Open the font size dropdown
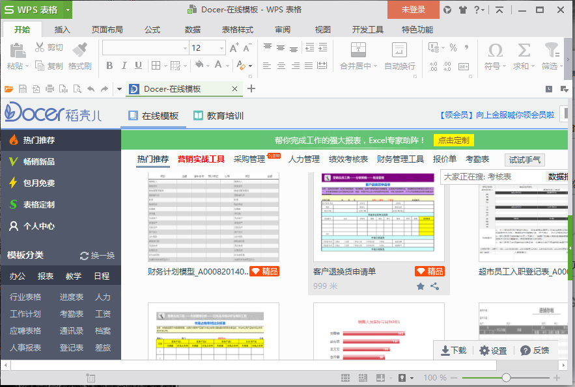This screenshot has height=387, width=575. pos(221,48)
